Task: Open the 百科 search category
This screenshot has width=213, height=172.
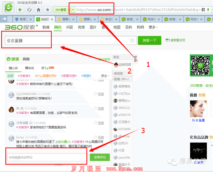Action: pos(129,27)
